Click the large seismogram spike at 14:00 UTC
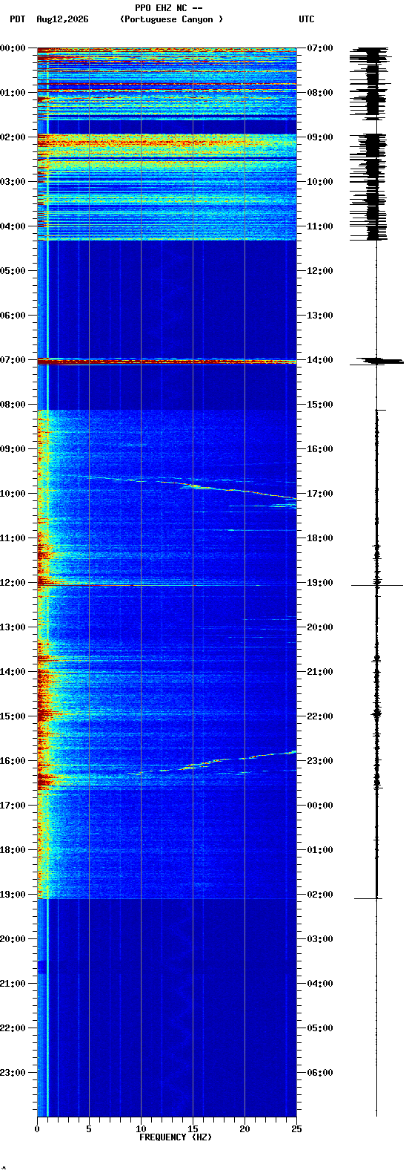This screenshot has height=1176, width=409. coord(377,361)
